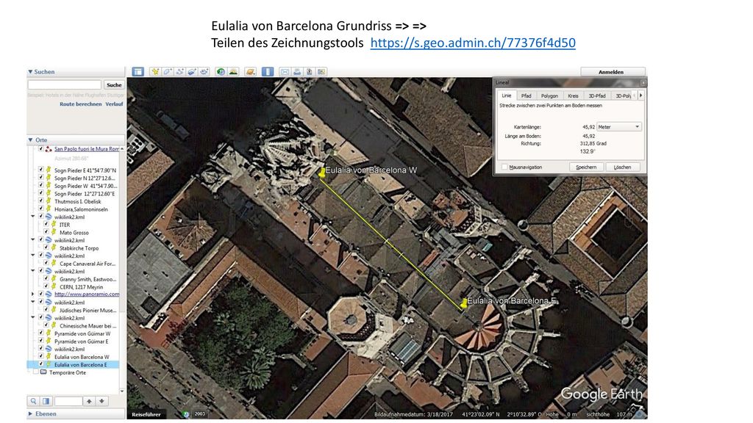Click the Eulalia von Barcelona E map pin
Screen dimensions: 753x423
click(464, 303)
